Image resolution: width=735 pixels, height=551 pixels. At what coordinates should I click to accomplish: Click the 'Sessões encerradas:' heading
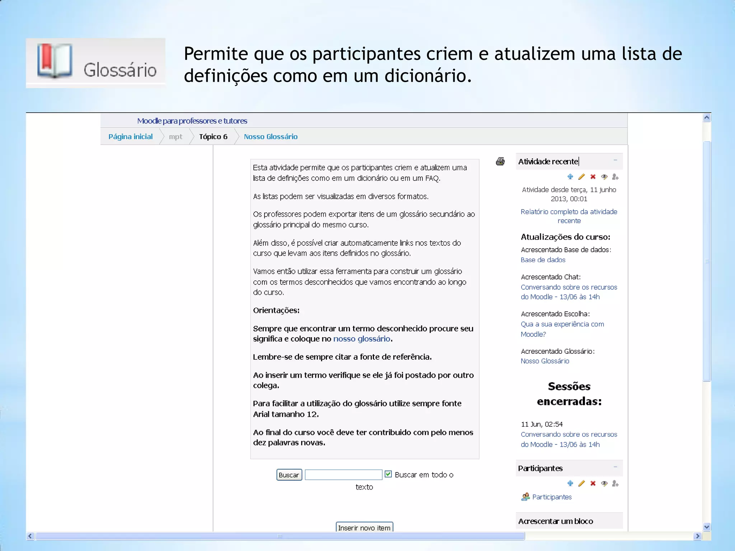pos(569,394)
